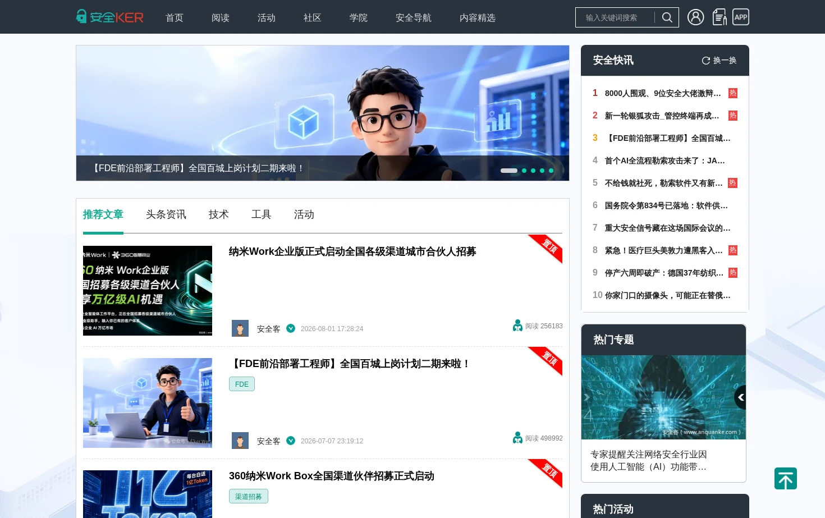Open the user account avatar icon
This screenshot has width=825, height=518.
coord(695,17)
